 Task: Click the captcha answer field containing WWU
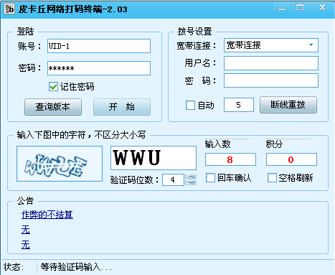(x=154, y=158)
